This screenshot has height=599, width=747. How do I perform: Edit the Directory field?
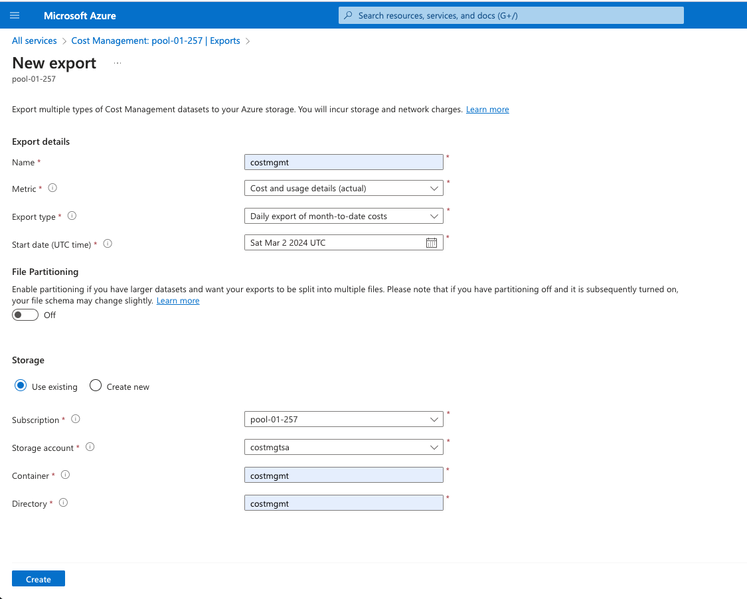click(x=343, y=503)
